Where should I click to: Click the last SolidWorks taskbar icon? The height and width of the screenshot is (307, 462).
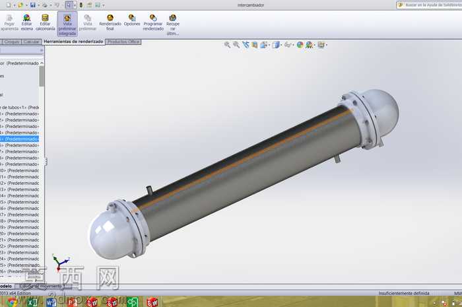coord(152,302)
